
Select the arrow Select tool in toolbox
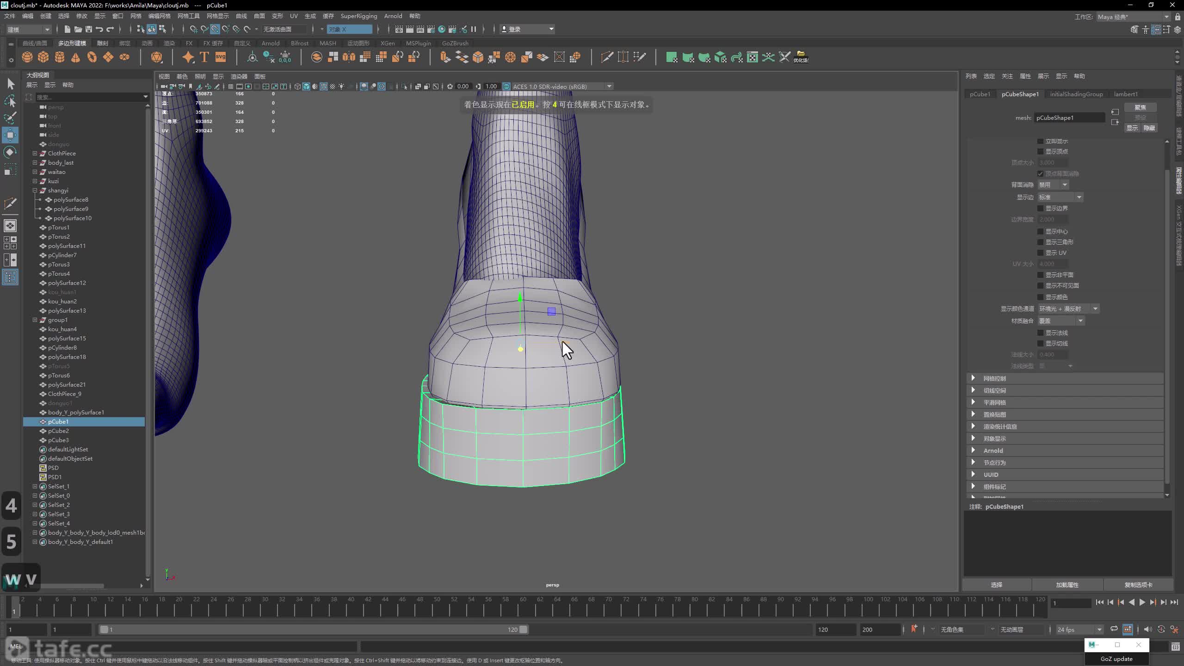pos(10,84)
